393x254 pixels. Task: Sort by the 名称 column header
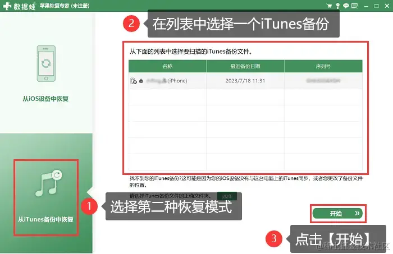pyautogui.click(x=167, y=66)
